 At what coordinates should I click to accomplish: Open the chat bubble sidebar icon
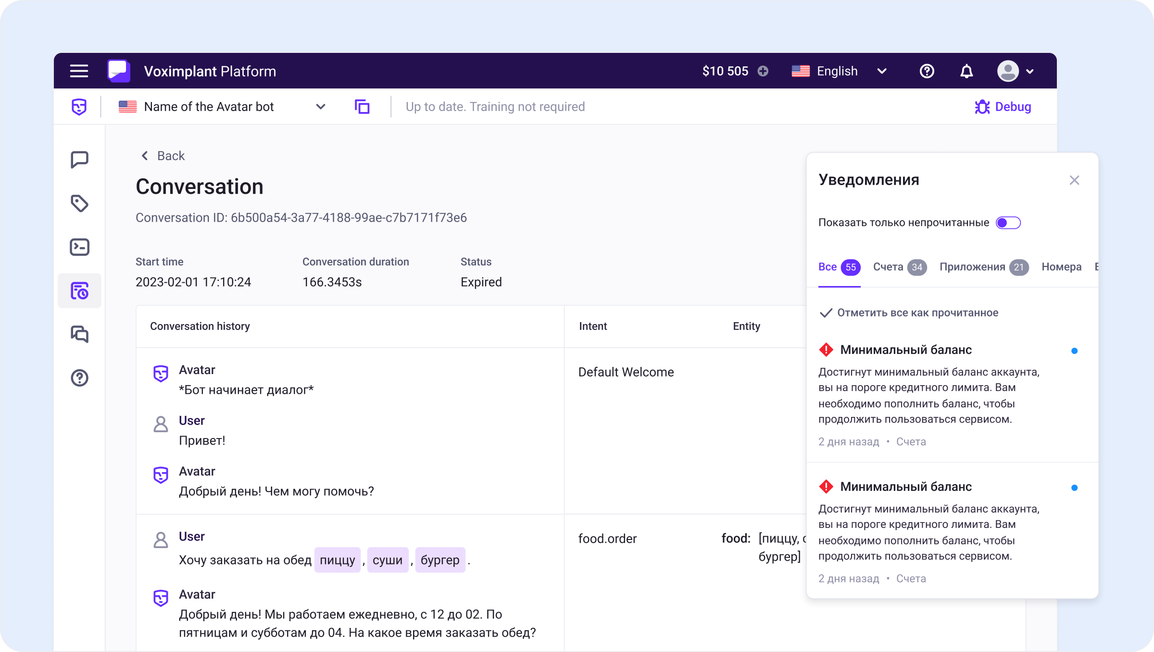coord(79,160)
